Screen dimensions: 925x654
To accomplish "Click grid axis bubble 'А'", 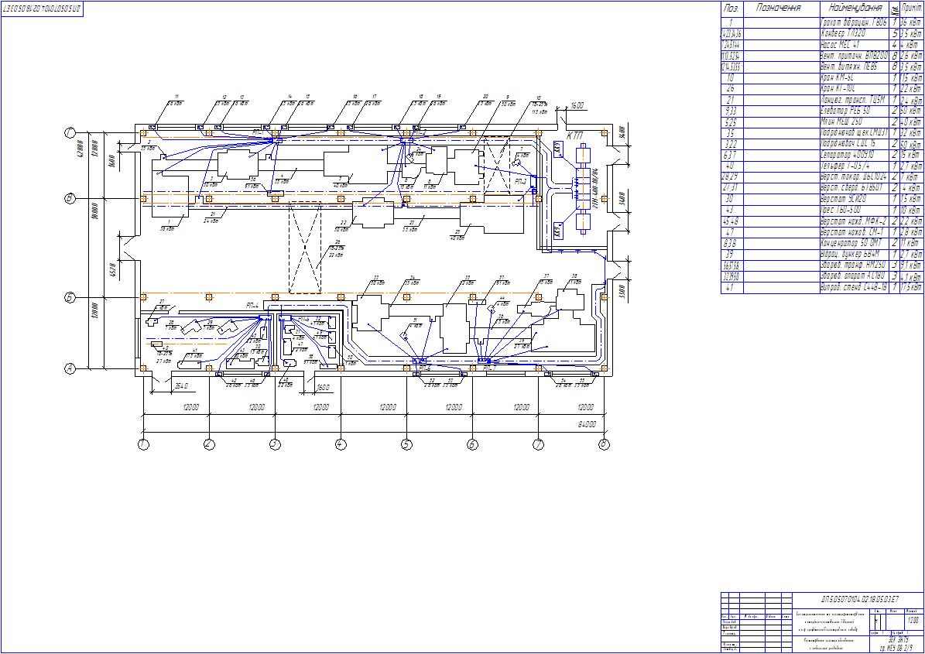I will point(70,369).
